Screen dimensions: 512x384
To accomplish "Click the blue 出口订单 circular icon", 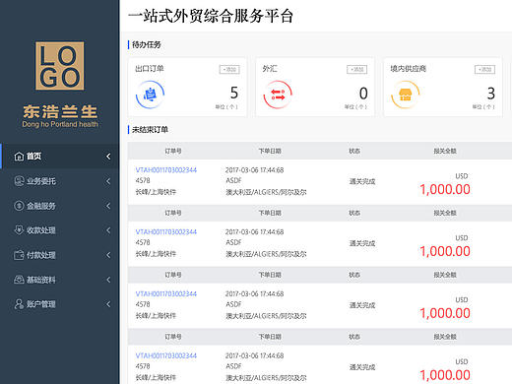I will click(150, 95).
